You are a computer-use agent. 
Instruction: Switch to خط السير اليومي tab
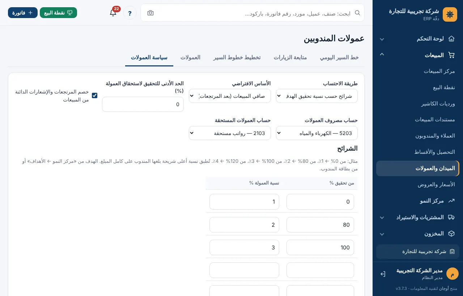tap(339, 57)
